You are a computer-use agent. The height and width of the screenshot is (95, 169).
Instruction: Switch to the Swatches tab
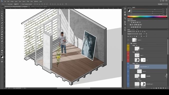pyautogui.click(x=129, y=8)
